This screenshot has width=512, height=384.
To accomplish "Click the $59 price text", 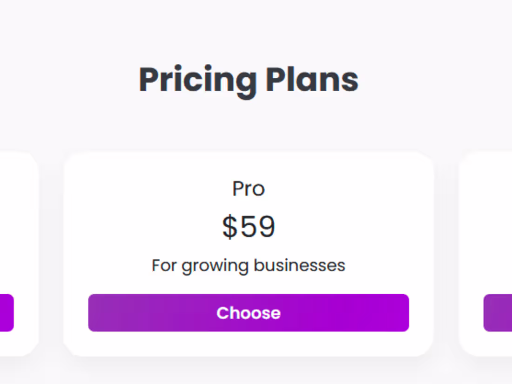I will (249, 227).
